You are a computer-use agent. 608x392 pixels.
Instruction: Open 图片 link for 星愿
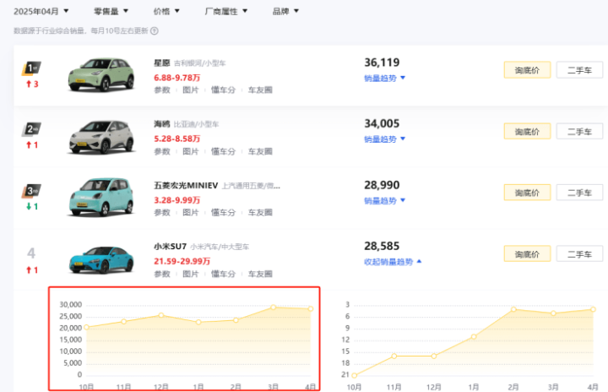(x=190, y=90)
